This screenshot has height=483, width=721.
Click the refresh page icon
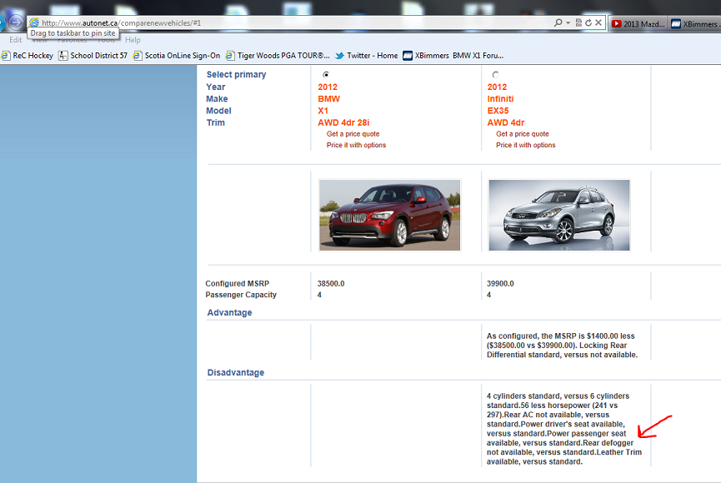[x=588, y=22]
